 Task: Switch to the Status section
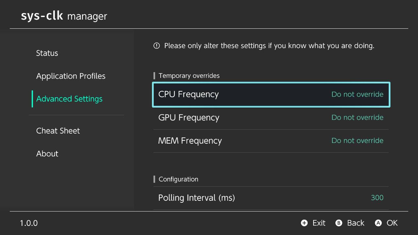(x=47, y=53)
